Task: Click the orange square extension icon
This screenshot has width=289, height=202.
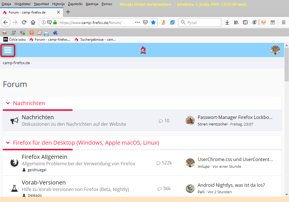Action: pyautogui.click(x=32, y=32)
